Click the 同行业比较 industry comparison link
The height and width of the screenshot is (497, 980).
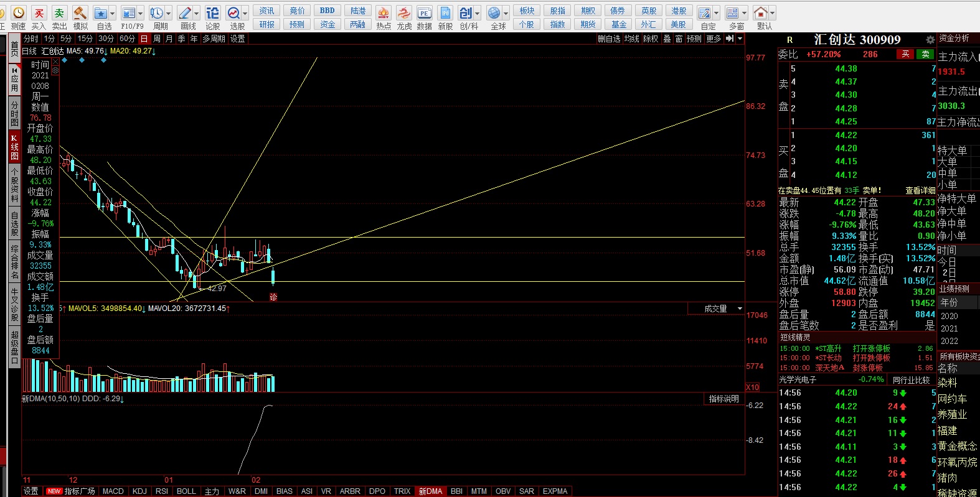coord(911,379)
